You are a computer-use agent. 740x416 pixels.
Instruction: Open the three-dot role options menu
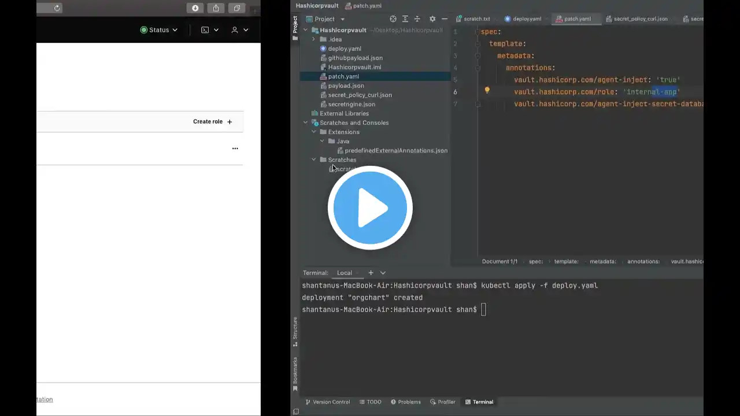click(x=235, y=148)
